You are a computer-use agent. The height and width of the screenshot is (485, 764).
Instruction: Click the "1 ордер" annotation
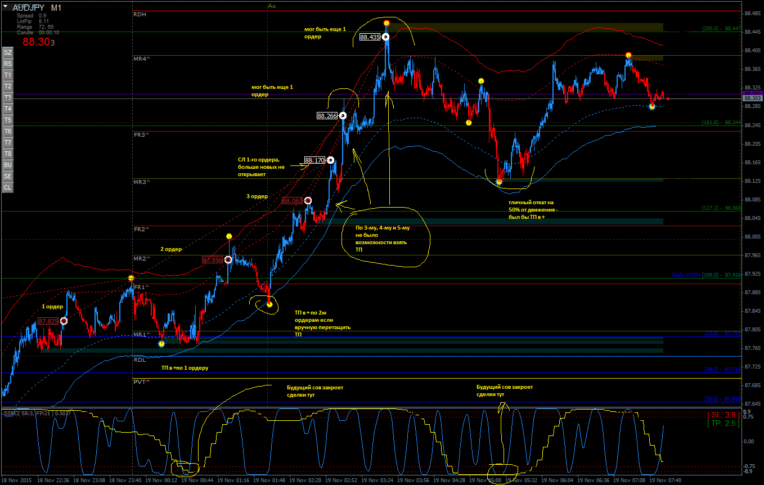[x=52, y=307]
